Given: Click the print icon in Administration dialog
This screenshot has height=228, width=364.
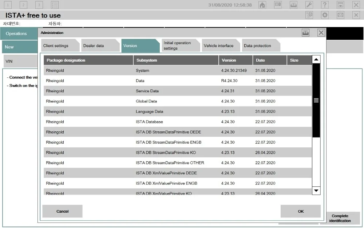Looking at the screenshot, I should pos(305,33).
